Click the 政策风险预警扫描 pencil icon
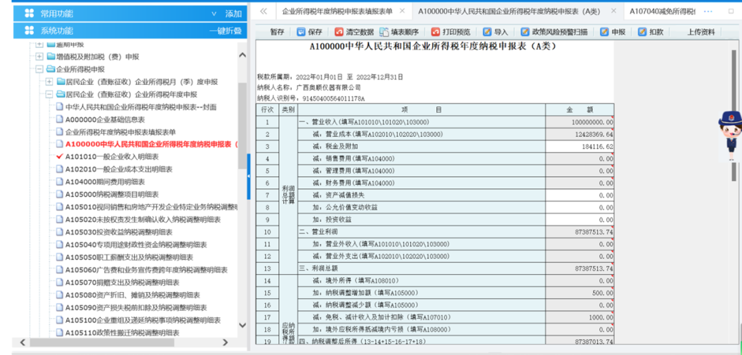Image resolution: width=742 pixels, height=355 pixels. click(525, 32)
